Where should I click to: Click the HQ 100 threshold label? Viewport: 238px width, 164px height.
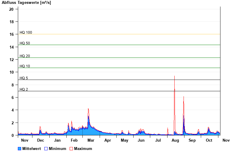pyautogui.click(x=26, y=33)
